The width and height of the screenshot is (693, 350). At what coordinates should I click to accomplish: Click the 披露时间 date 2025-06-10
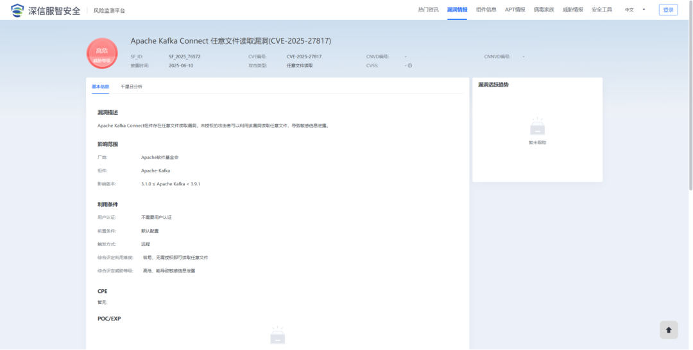point(181,66)
